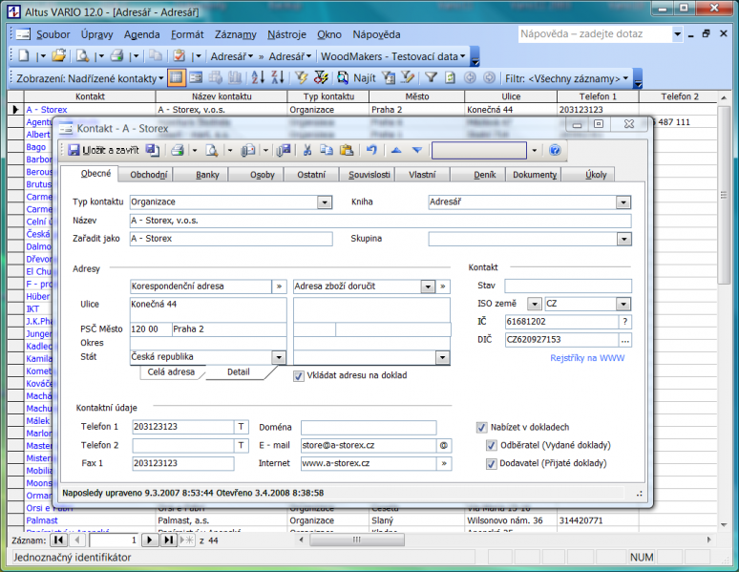Click the Celá adresa tab button

[171, 372]
